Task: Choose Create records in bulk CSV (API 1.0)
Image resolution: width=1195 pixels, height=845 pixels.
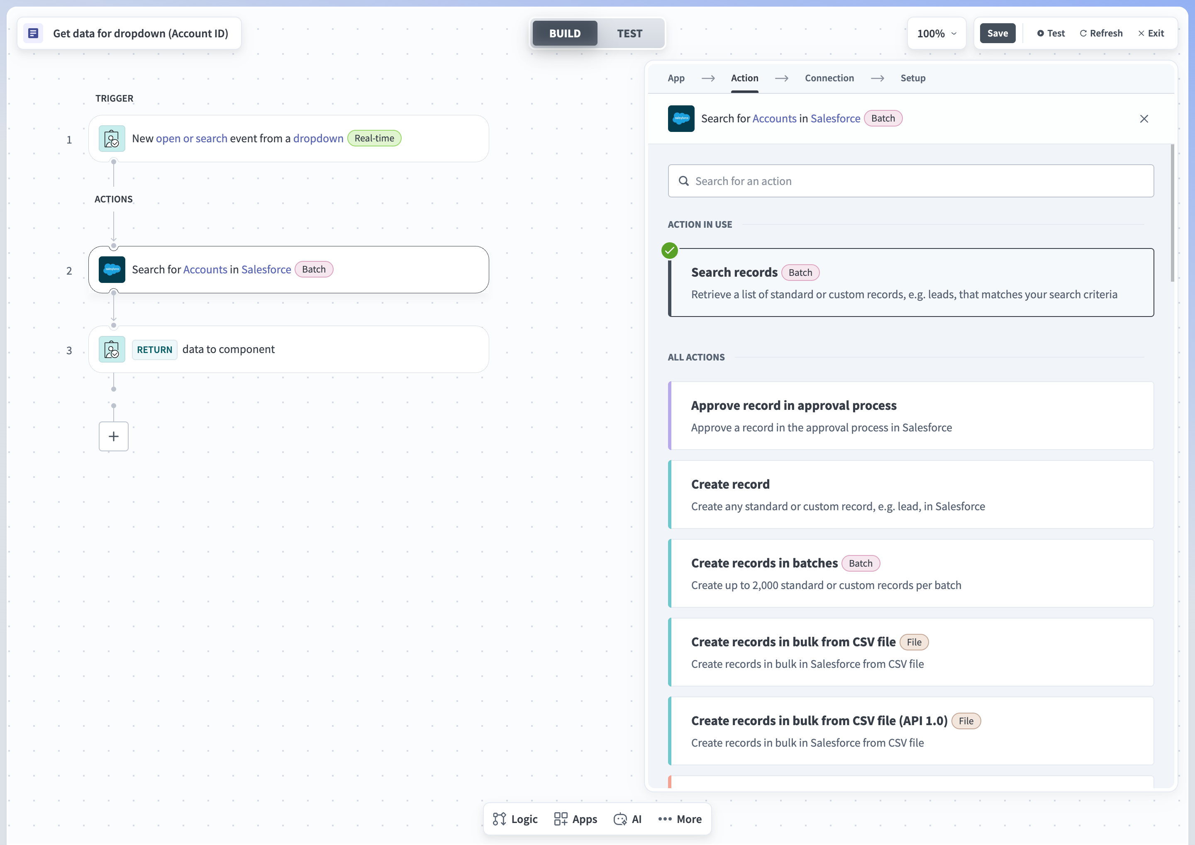Action: pyautogui.click(x=911, y=731)
